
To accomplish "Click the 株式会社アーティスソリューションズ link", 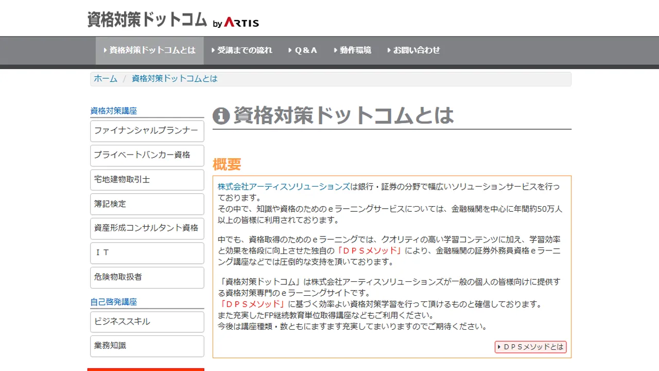I will coord(284,187).
